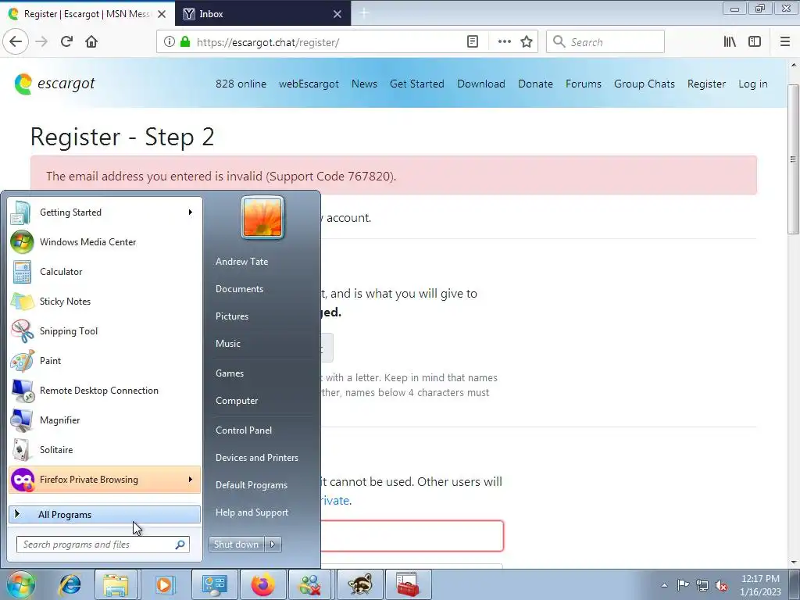This screenshot has height=600, width=800.
Task: Open Andrew Tate user folder
Action: tap(242, 261)
